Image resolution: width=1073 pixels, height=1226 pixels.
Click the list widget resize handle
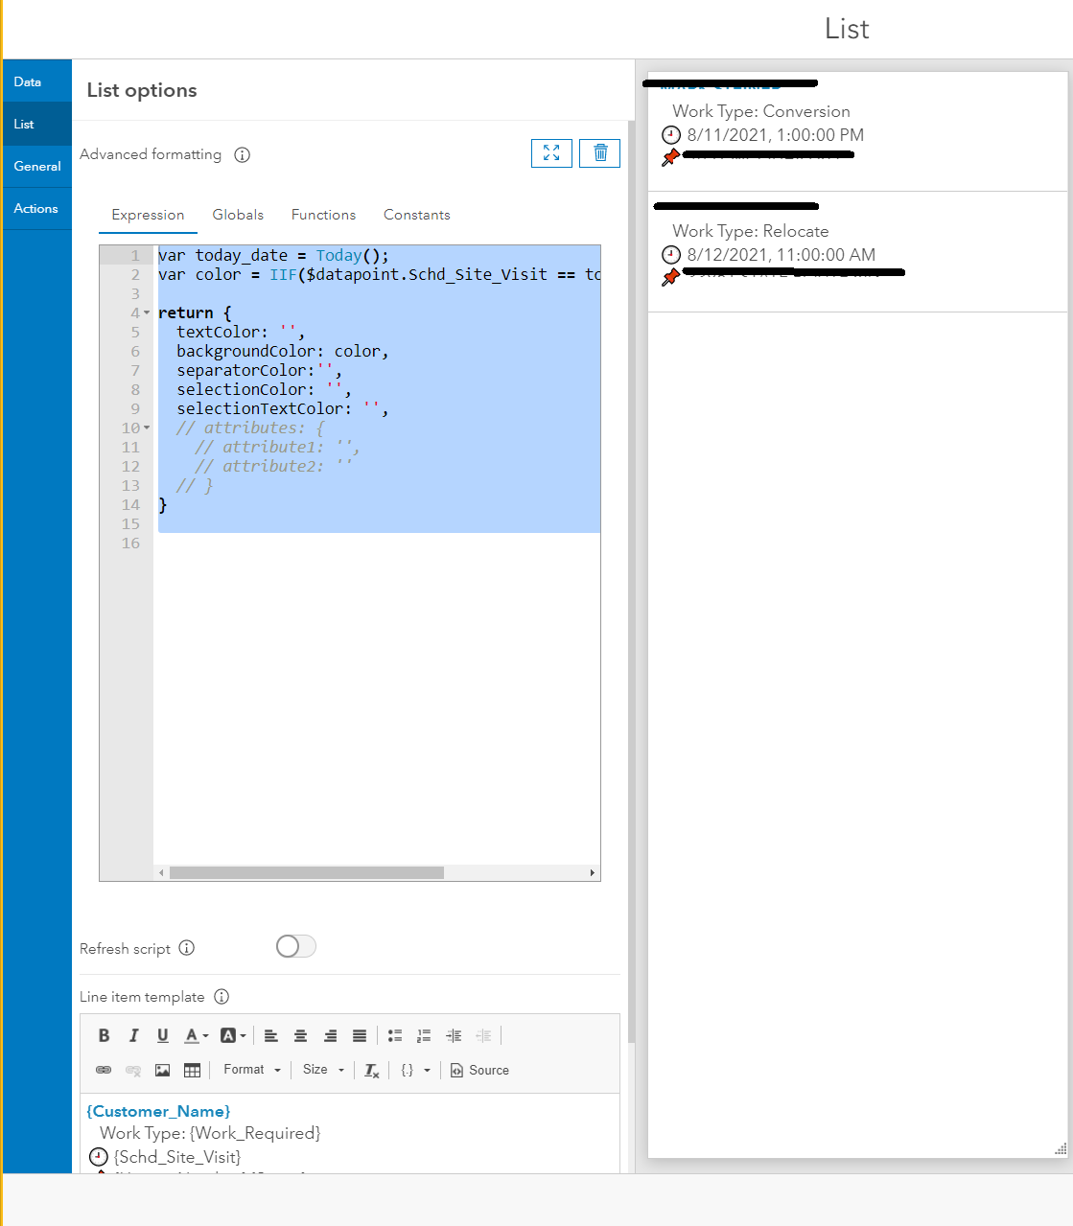pyautogui.click(x=1061, y=1148)
